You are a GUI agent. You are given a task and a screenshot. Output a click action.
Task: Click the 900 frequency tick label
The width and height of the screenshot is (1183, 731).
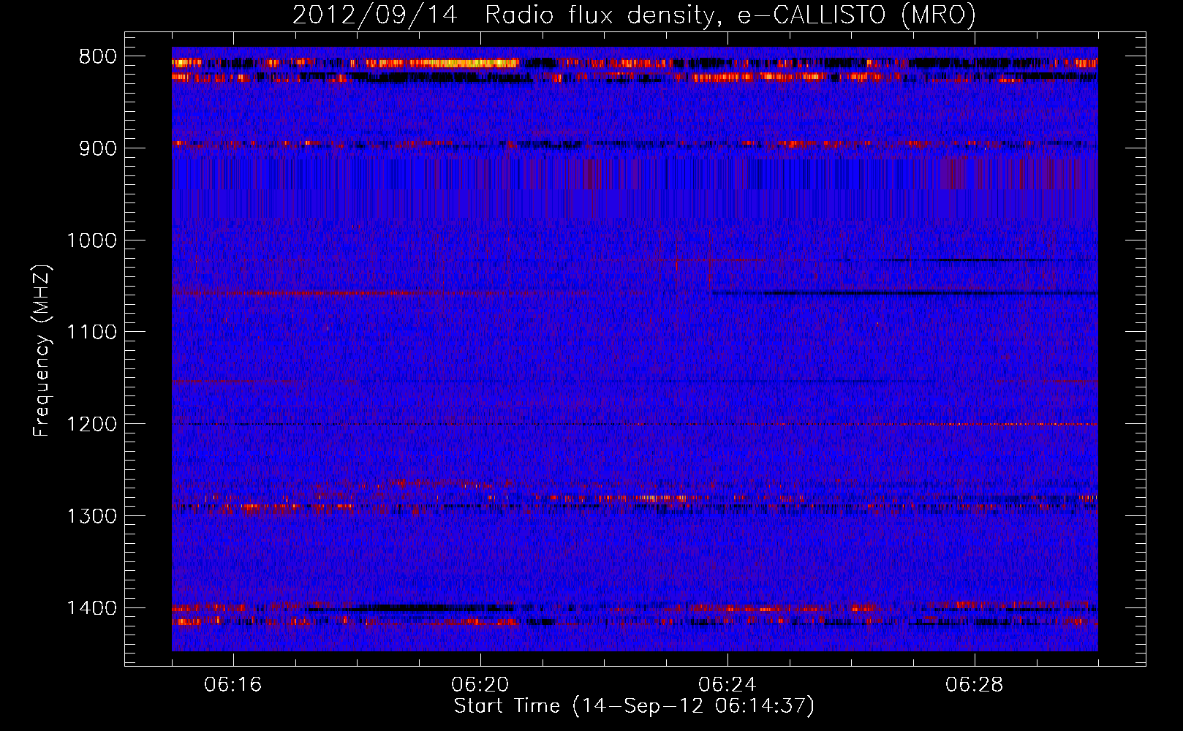[98, 149]
